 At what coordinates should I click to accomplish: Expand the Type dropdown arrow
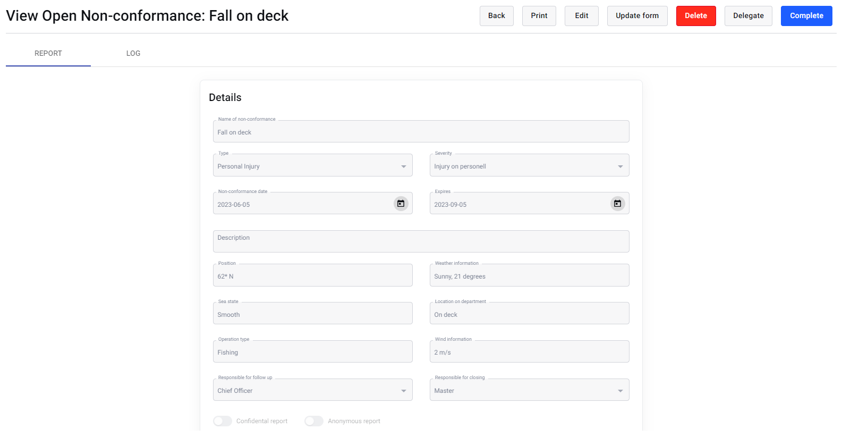coord(404,166)
